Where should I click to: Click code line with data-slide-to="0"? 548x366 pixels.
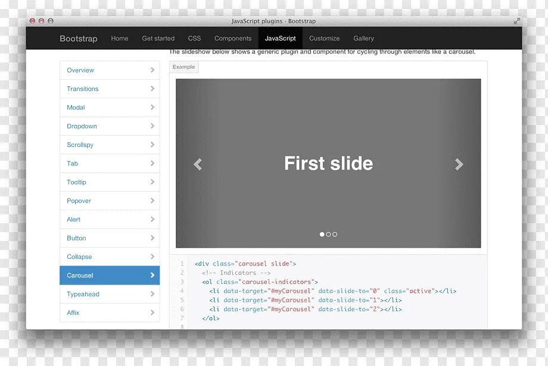(333, 291)
